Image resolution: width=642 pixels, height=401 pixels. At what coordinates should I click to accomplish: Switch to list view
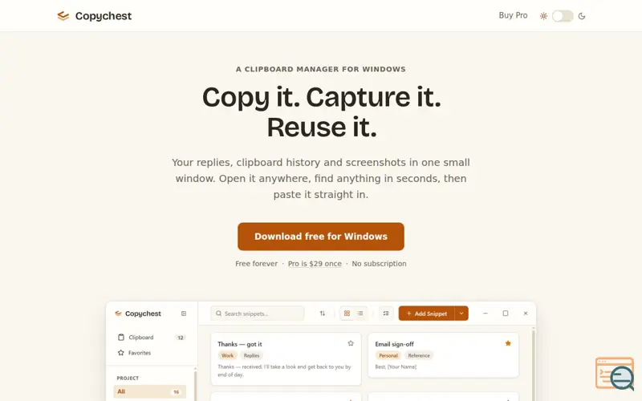pos(360,314)
